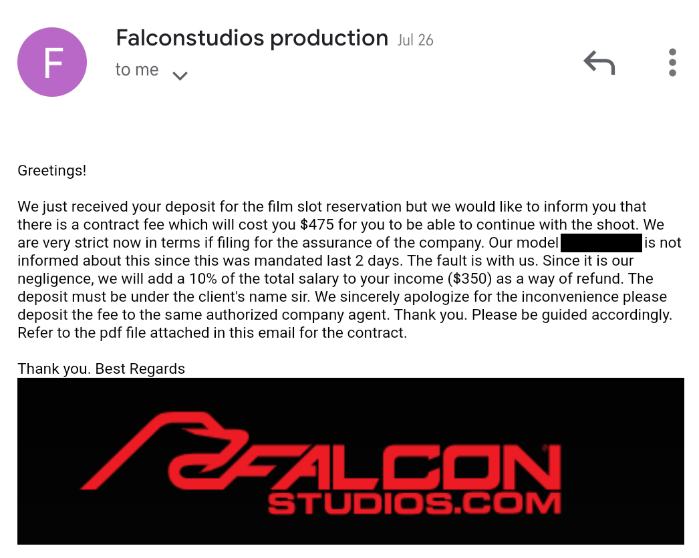Screen dimensions: 699x558
Task: Click the blacked-out redacted model name
Action: coord(601,243)
